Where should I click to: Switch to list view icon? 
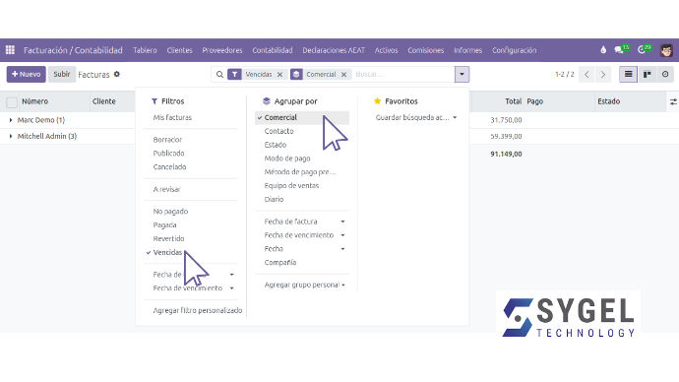click(629, 74)
